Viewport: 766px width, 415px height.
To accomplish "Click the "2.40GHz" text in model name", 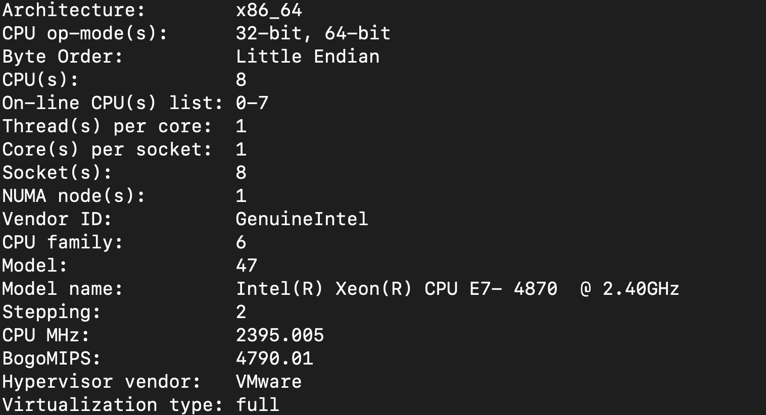I will point(641,289).
